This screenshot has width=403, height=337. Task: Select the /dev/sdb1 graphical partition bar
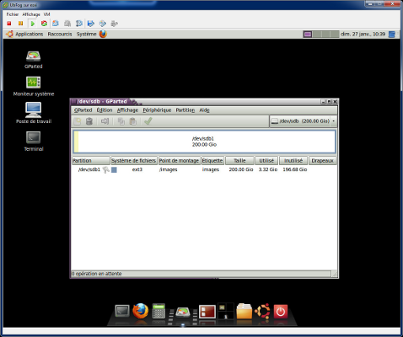(204, 142)
